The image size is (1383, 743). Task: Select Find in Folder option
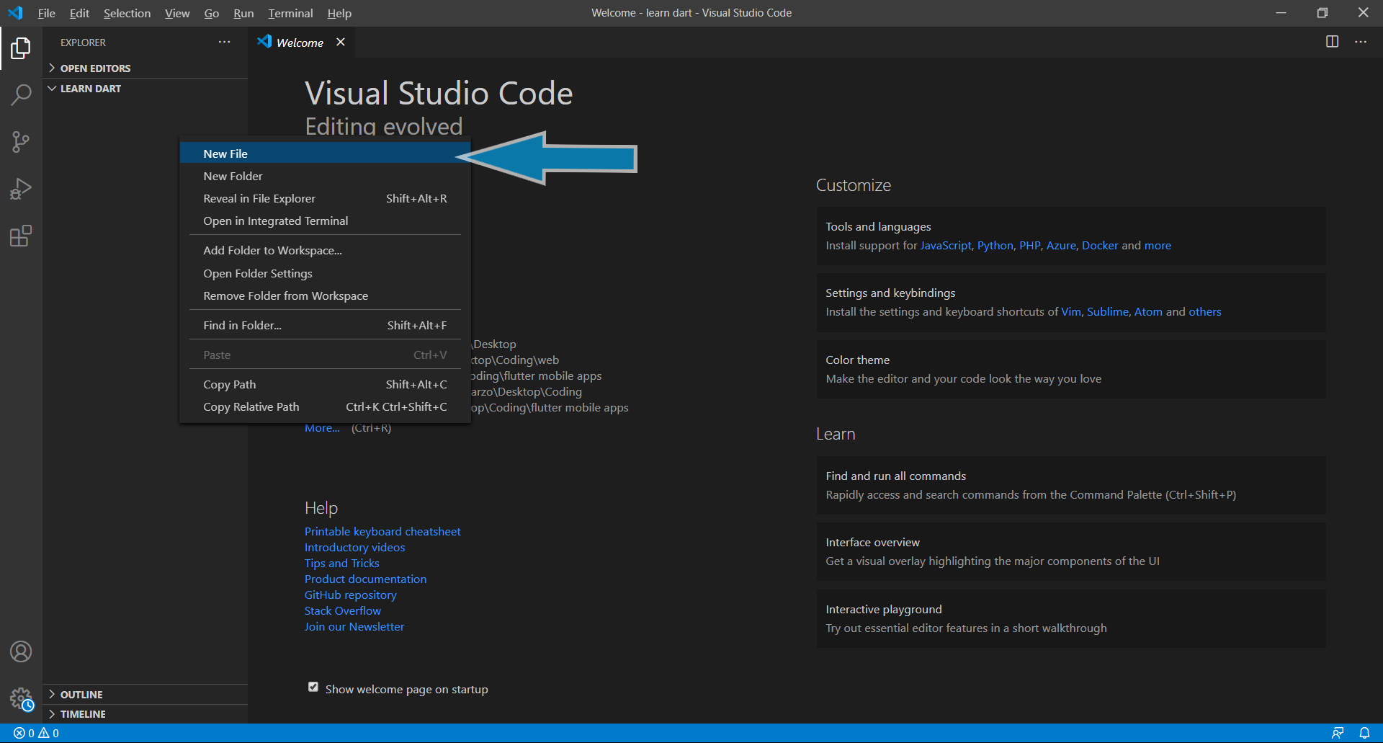(325, 325)
